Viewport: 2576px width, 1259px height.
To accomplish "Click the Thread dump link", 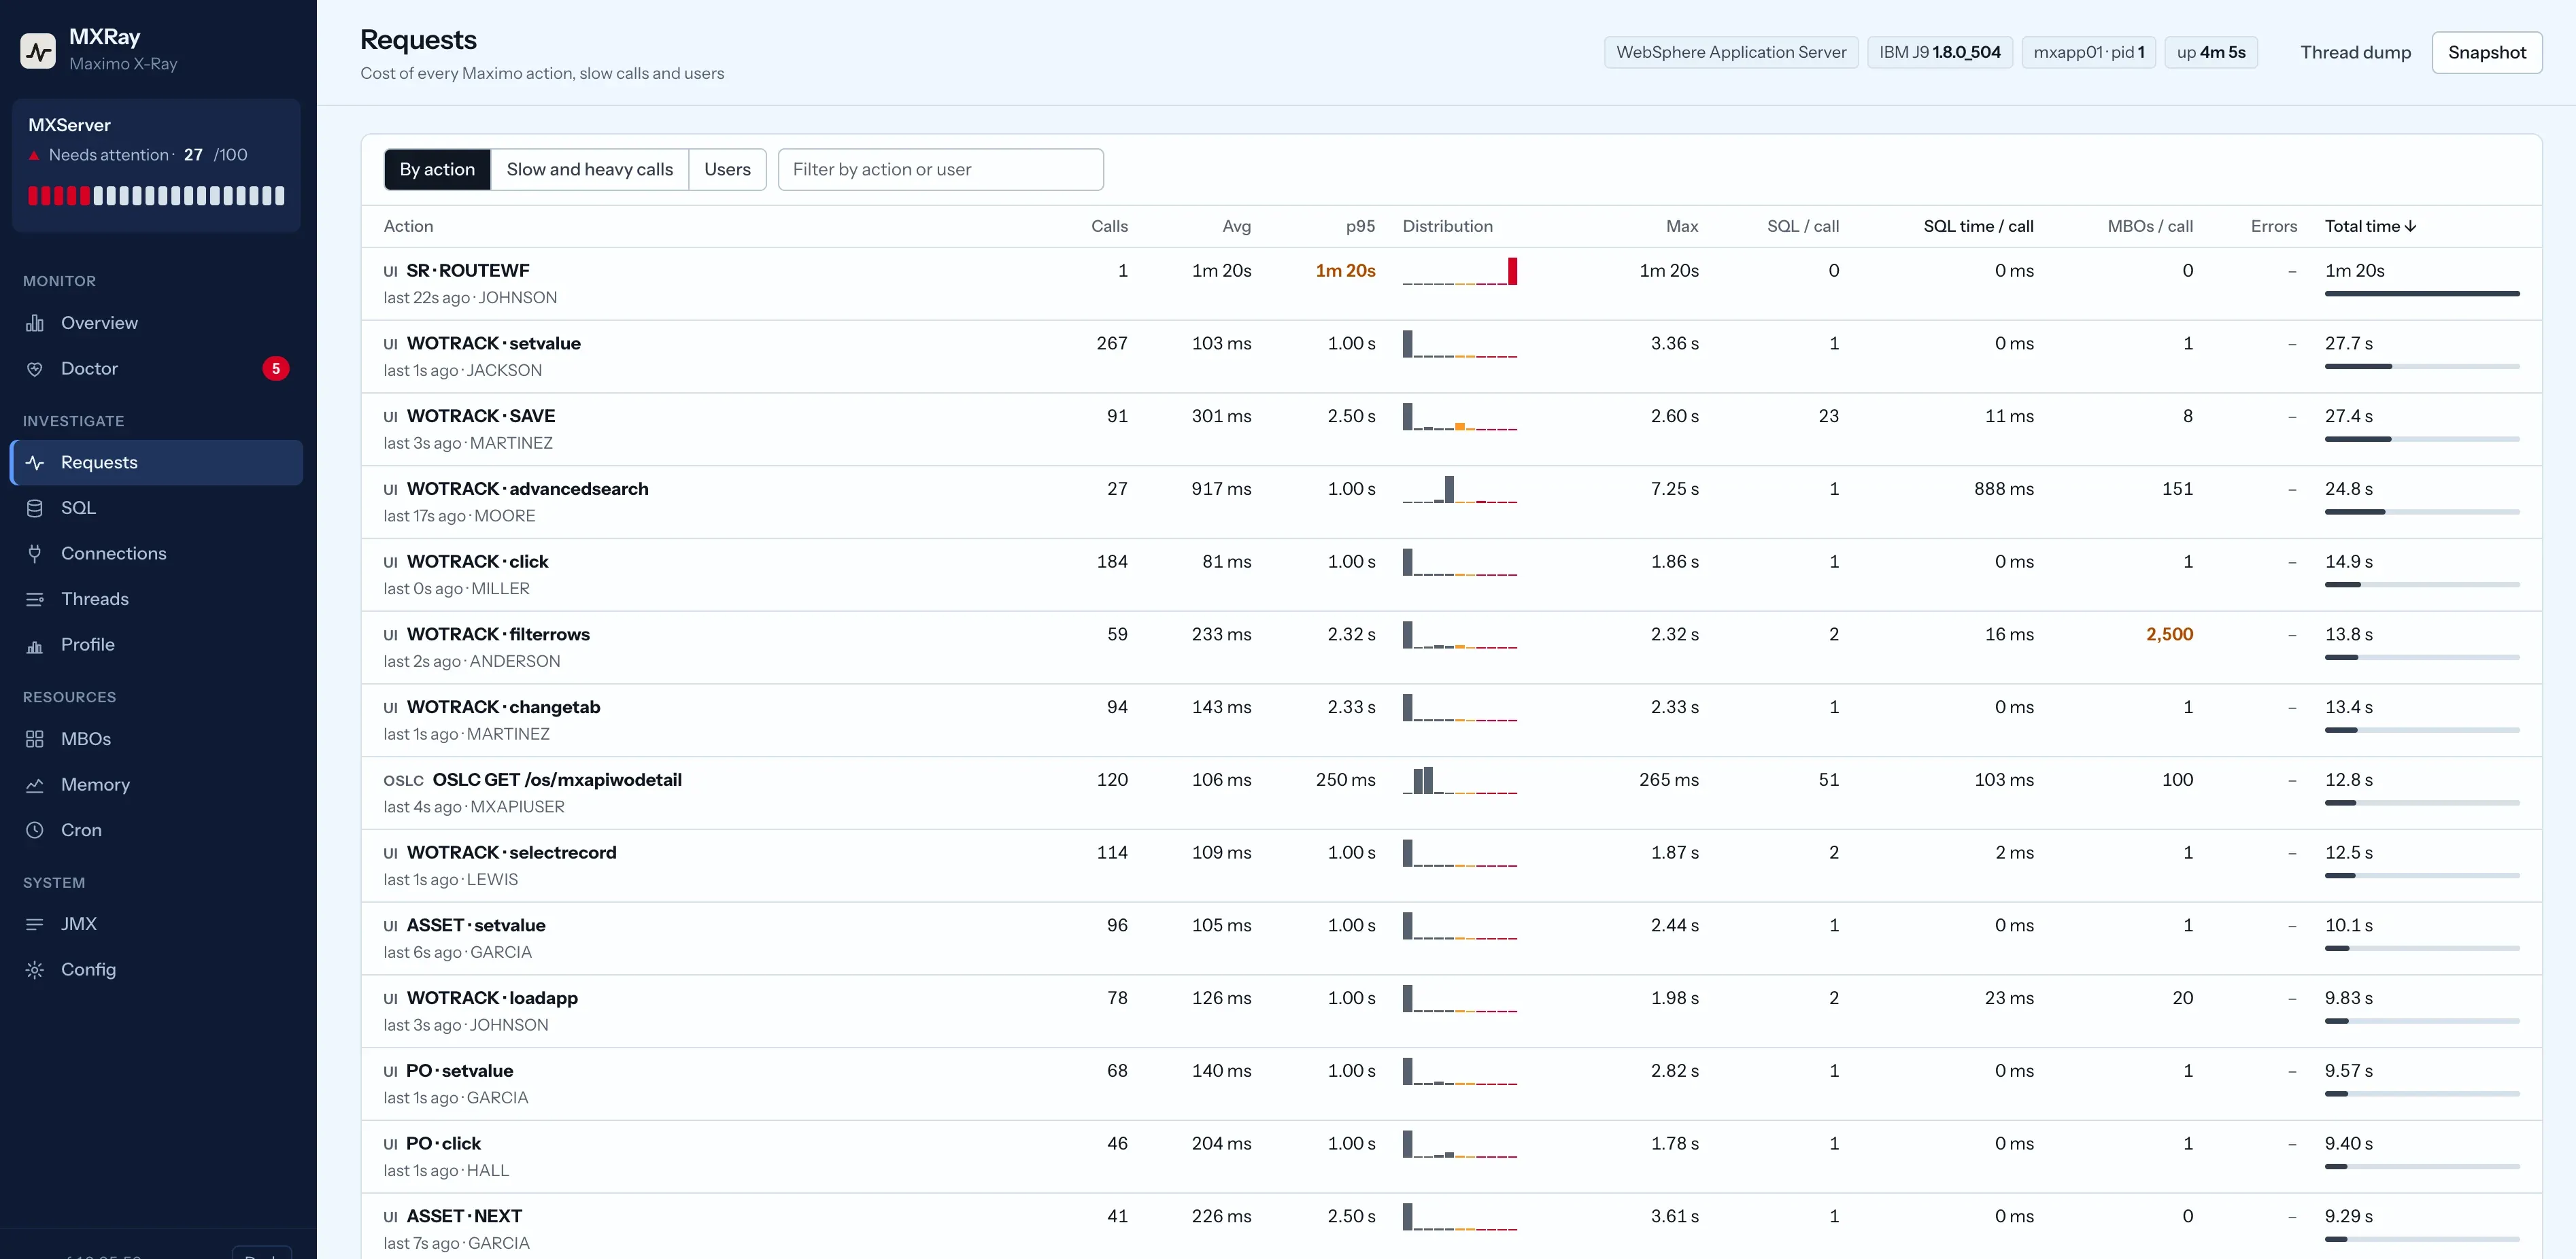I will [2355, 52].
